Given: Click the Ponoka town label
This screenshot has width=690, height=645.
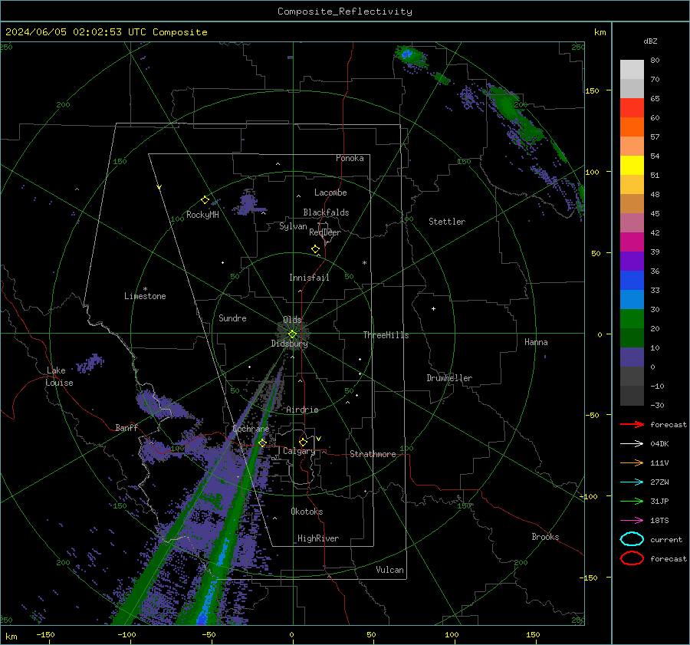Looking at the screenshot, I should click(350, 159).
